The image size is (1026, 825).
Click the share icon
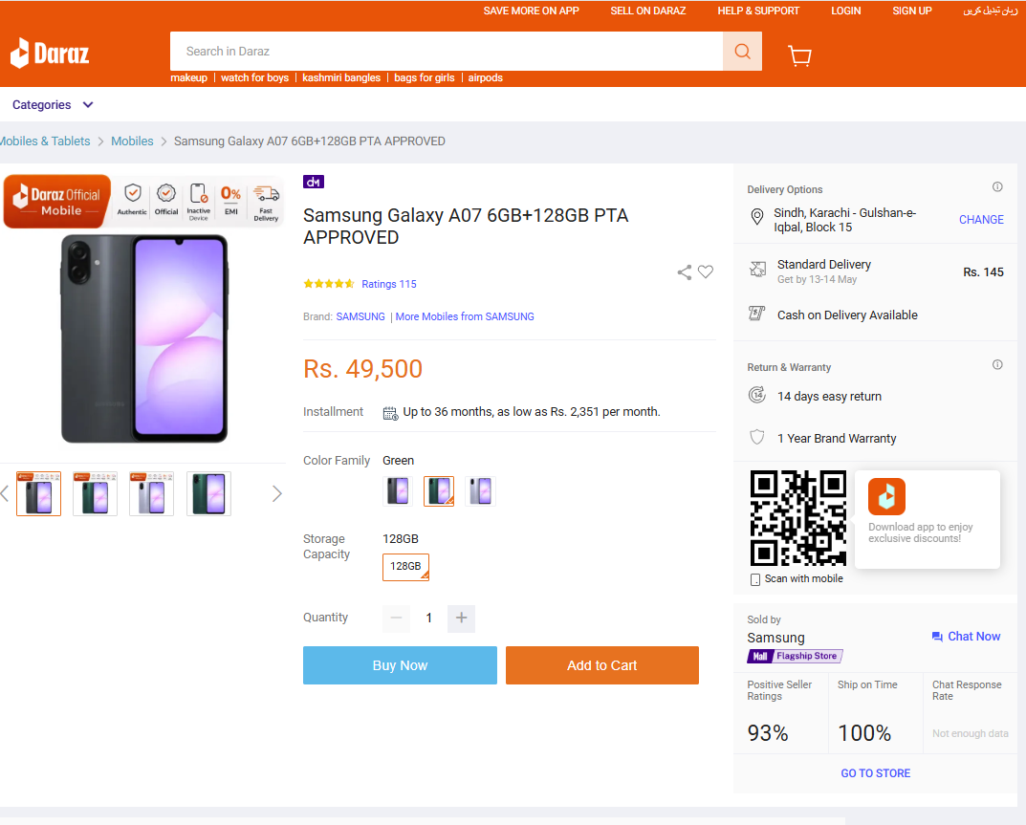[x=684, y=272]
